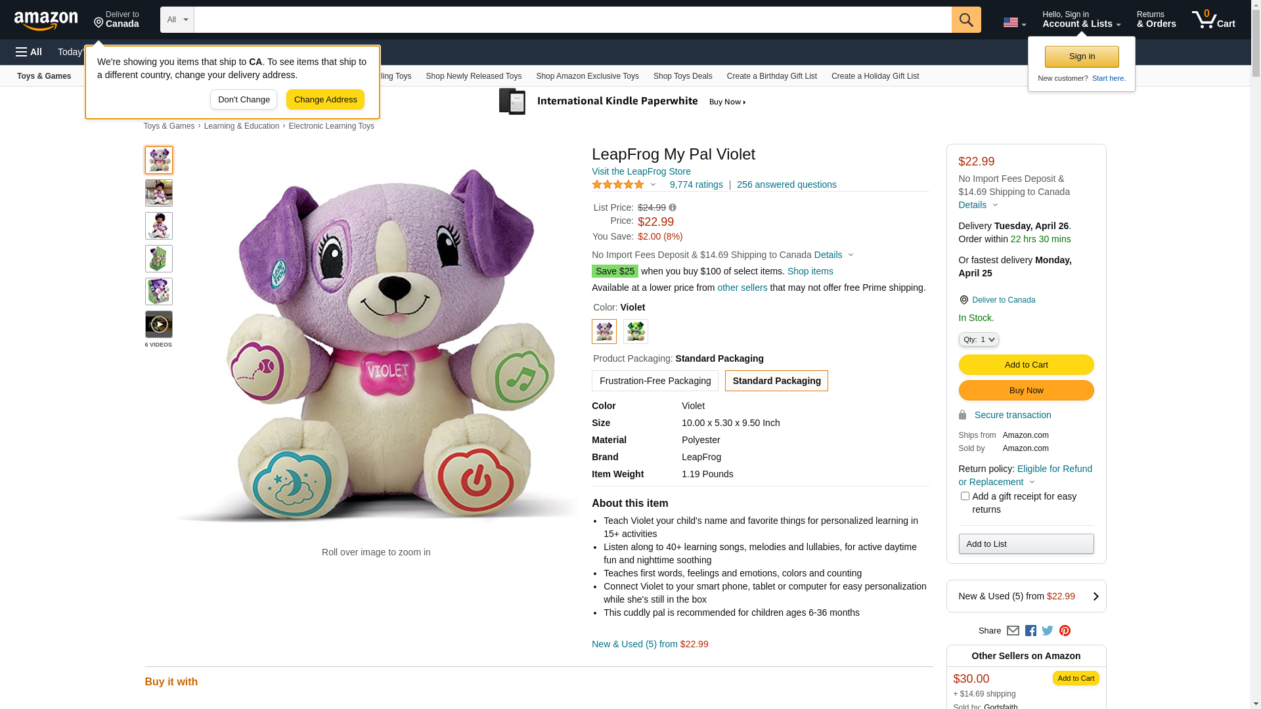Screen dimensions: 1261x709
Task: Click the main search input field
Action: click(572, 20)
